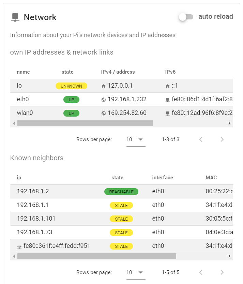Click the globe icon beside 169.254.82.60
The height and width of the screenshot is (284, 243).
click(x=104, y=113)
